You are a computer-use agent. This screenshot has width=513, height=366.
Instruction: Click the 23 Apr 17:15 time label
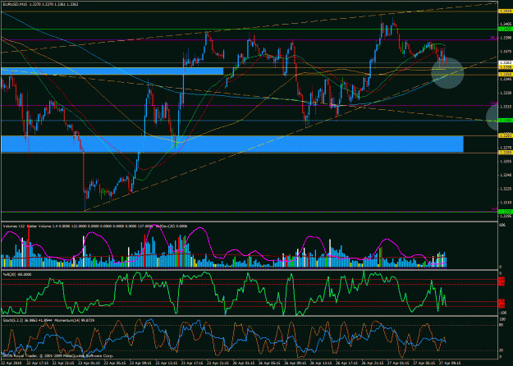click(191, 363)
